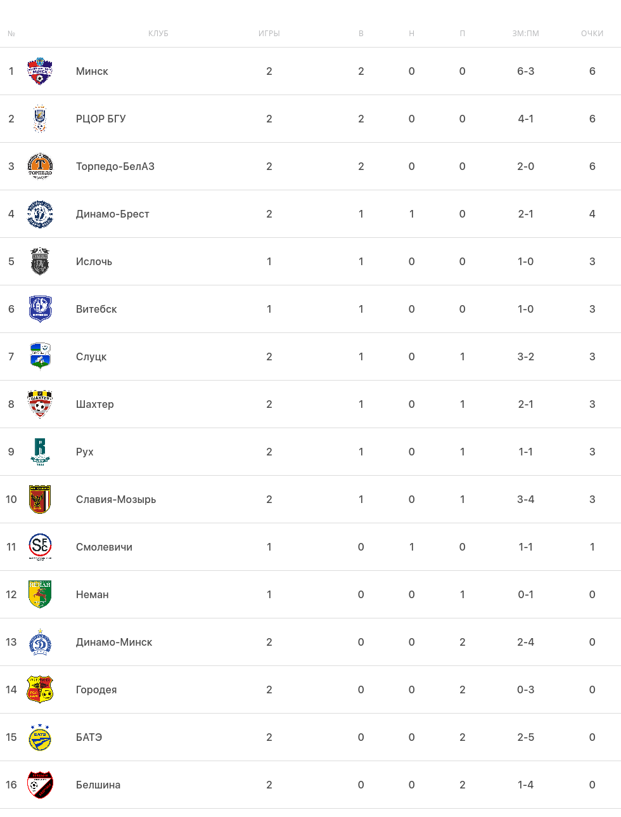Select the БАТЭ club emblem

click(40, 737)
